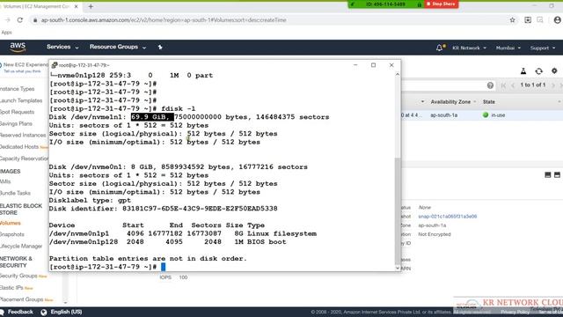Open the Support dropdown menu
This screenshot has width=563, height=317.
pos(543,48)
